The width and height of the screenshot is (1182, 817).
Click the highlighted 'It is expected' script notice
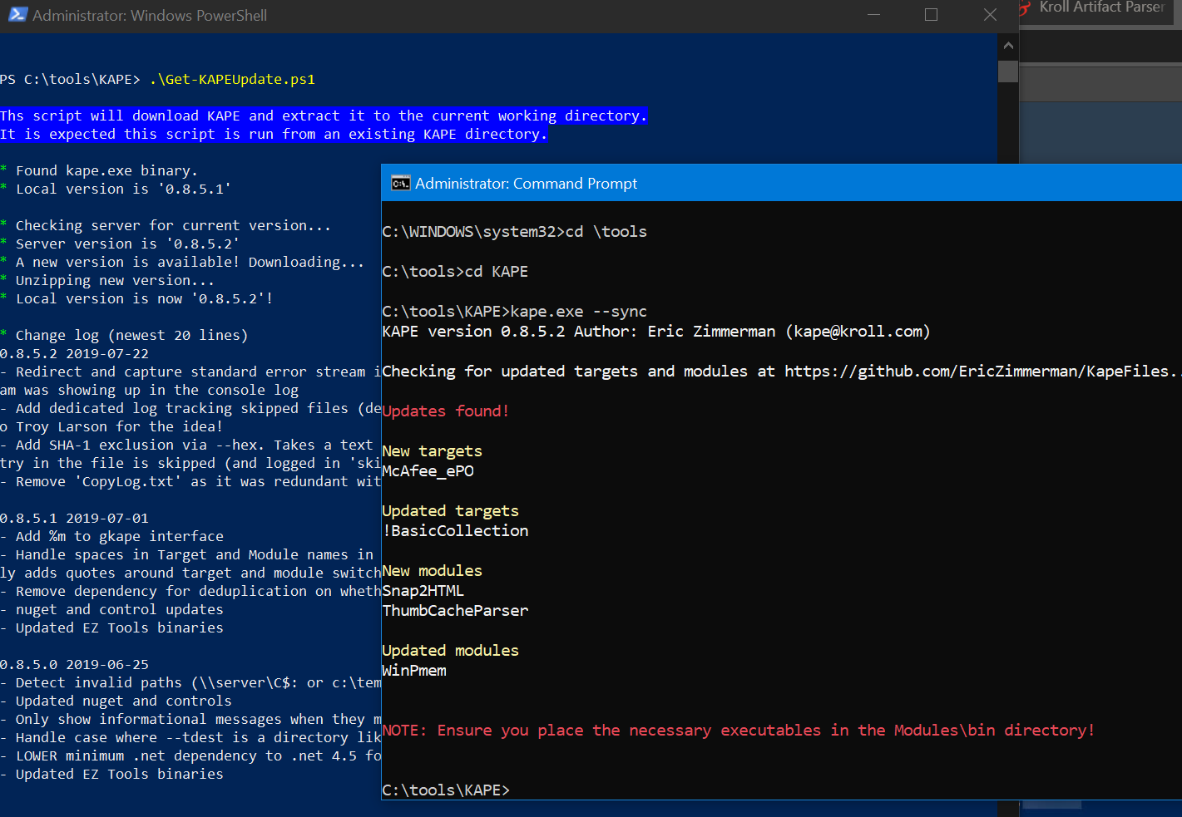pyautogui.click(x=273, y=135)
